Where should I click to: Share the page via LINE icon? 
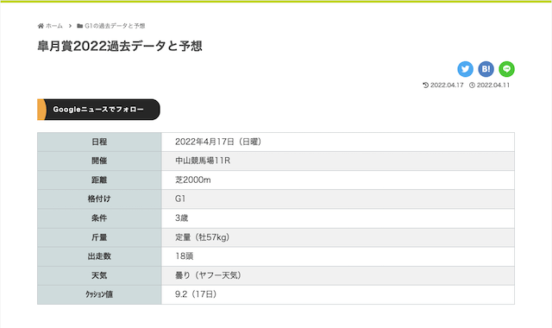click(x=506, y=69)
